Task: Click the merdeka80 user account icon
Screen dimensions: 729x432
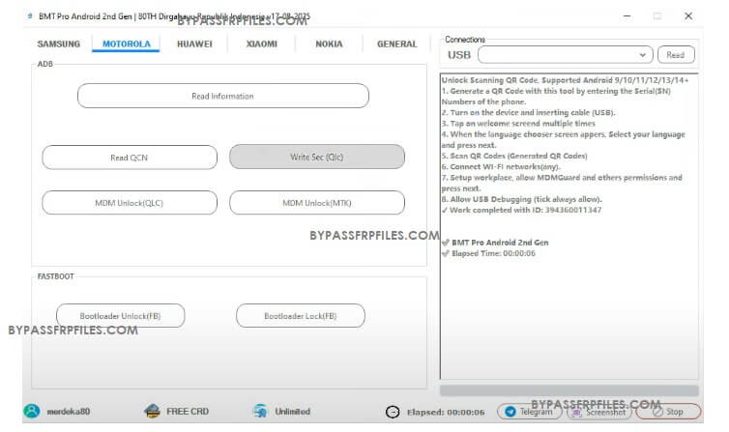Action: click(32, 411)
